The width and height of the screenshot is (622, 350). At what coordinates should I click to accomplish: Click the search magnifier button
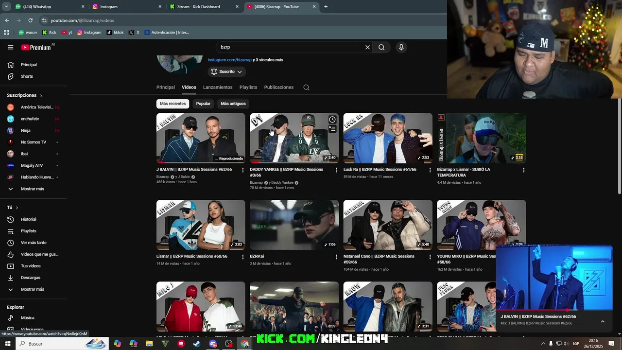click(381, 47)
